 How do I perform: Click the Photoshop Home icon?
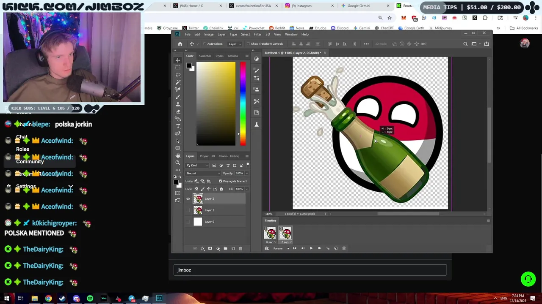tap(180, 44)
